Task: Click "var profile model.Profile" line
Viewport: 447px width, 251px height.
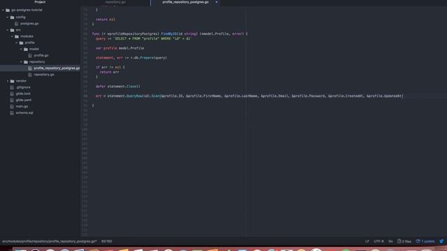Action: coord(119,48)
